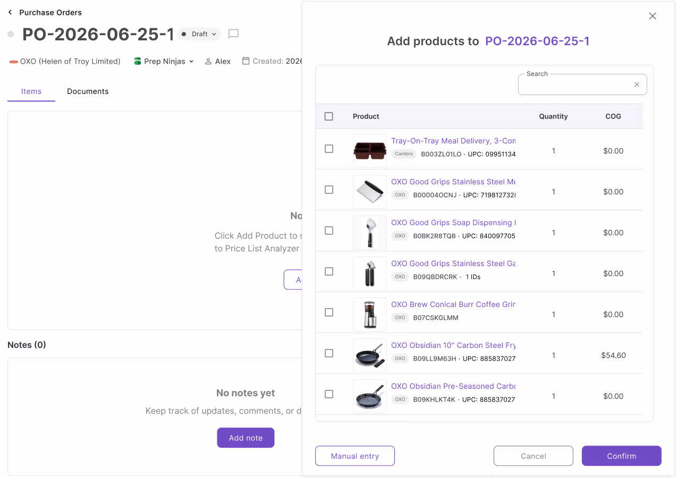Click the OXO brand logo icon
The image size is (677, 478).
tap(14, 62)
